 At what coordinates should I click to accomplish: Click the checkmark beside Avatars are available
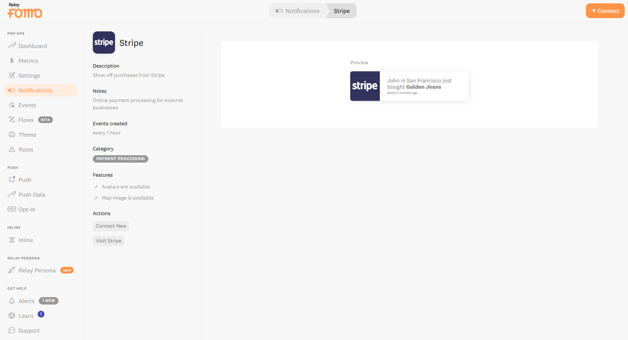point(96,187)
